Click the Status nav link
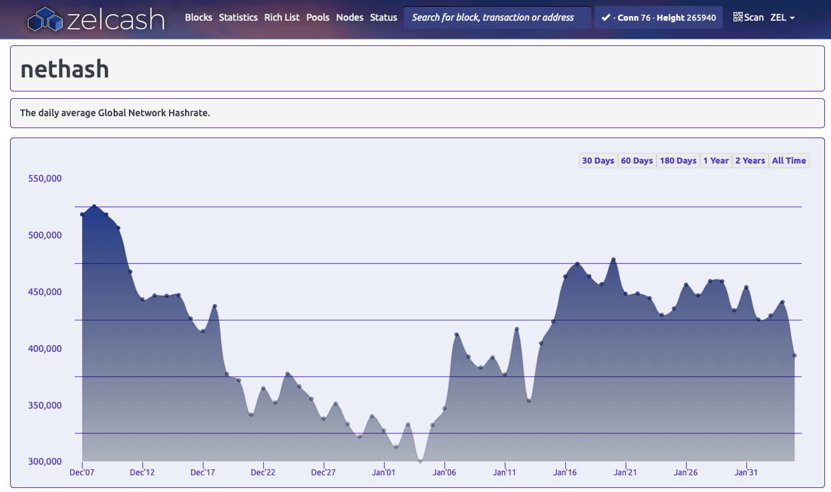831x492 pixels. pos(383,17)
